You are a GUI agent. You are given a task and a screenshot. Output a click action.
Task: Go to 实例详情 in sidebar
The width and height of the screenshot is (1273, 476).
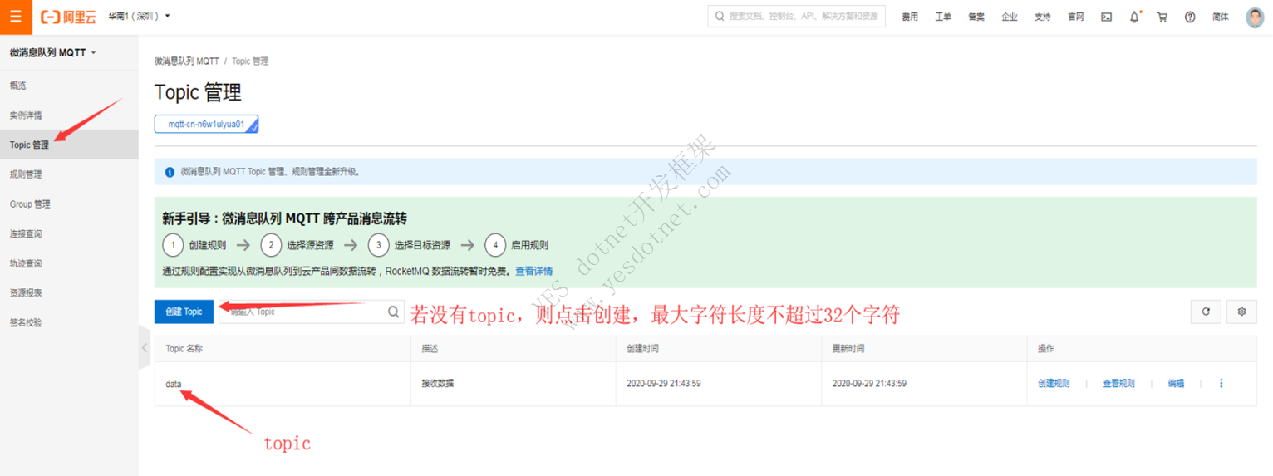tap(26, 115)
